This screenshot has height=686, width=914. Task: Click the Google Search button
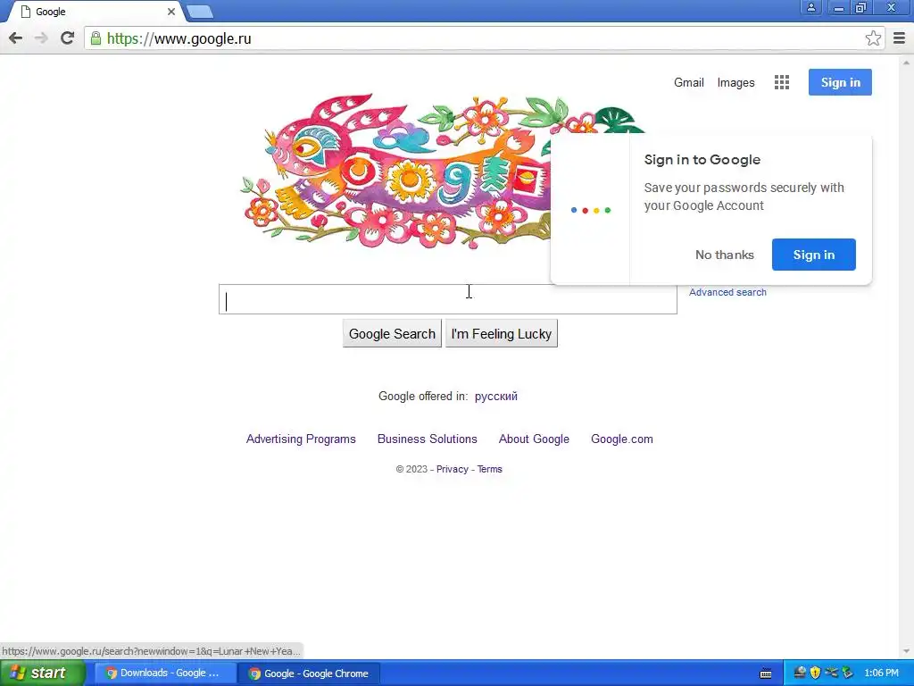tap(392, 333)
